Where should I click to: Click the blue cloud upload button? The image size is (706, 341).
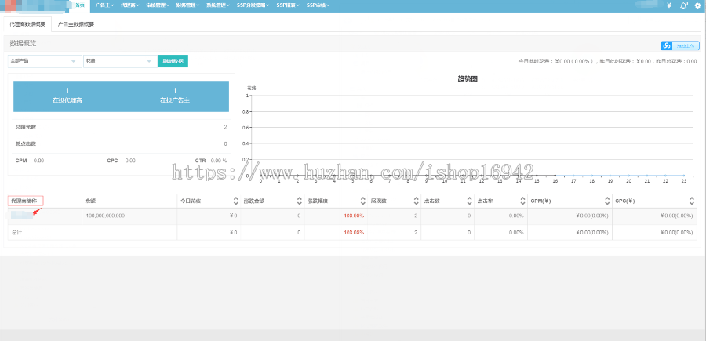click(680, 45)
